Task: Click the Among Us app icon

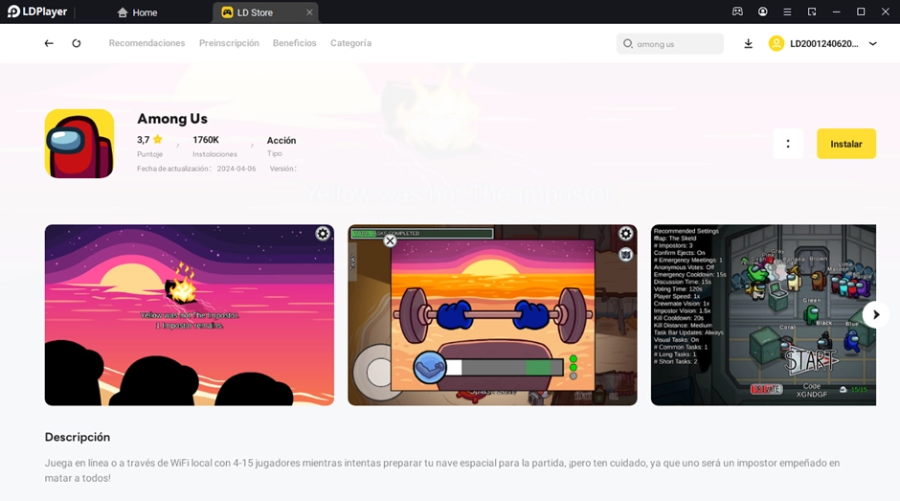Action: (79, 144)
